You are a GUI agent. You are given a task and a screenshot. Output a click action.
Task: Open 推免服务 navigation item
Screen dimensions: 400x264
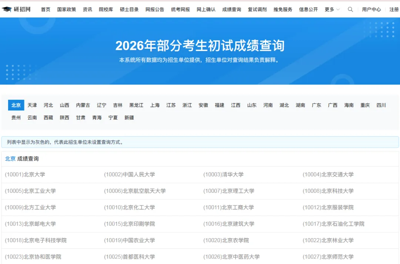[x=283, y=9]
